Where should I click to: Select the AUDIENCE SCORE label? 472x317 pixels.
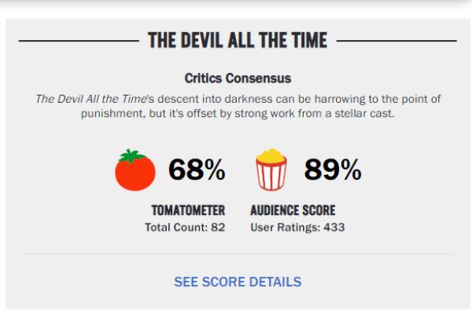click(x=293, y=210)
